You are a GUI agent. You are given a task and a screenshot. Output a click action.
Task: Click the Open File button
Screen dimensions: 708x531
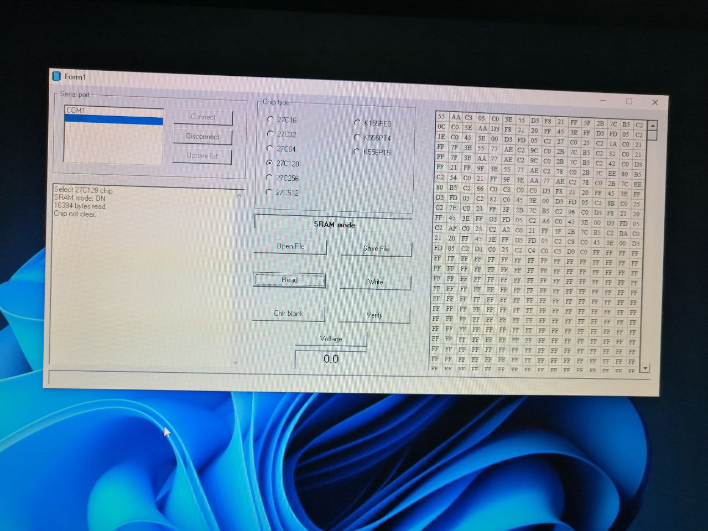(x=290, y=246)
